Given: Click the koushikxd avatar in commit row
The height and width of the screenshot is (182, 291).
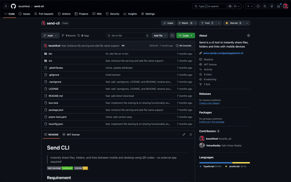Looking at the screenshot, I should click(45, 45).
